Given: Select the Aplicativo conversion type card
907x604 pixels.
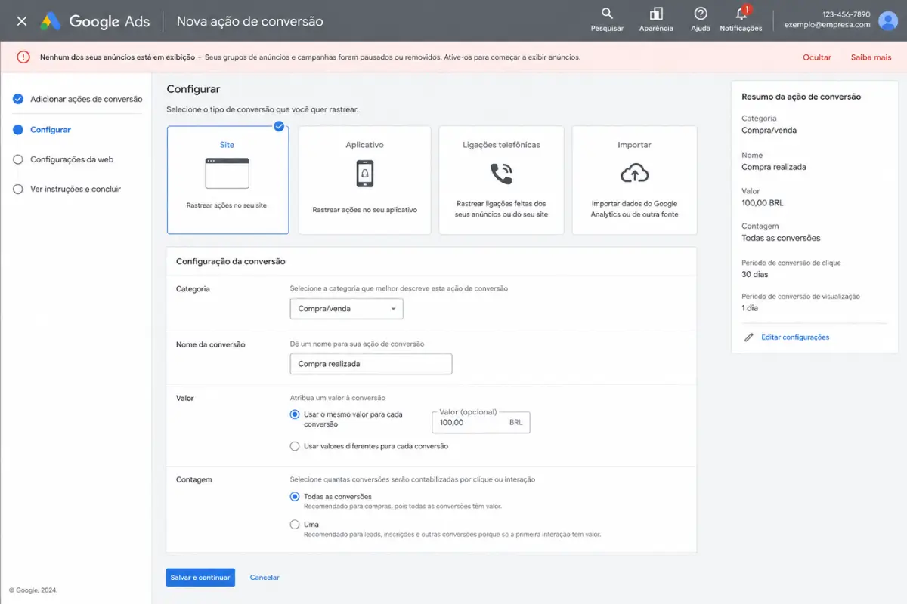Looking at the screenshot, I should [x=364, y=180].
